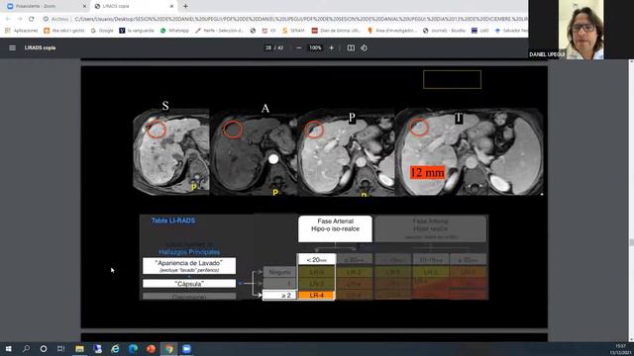This screenshot has width=634, height=356.
Task: Click the MRI image labeled S
Action: pos(171,151)
